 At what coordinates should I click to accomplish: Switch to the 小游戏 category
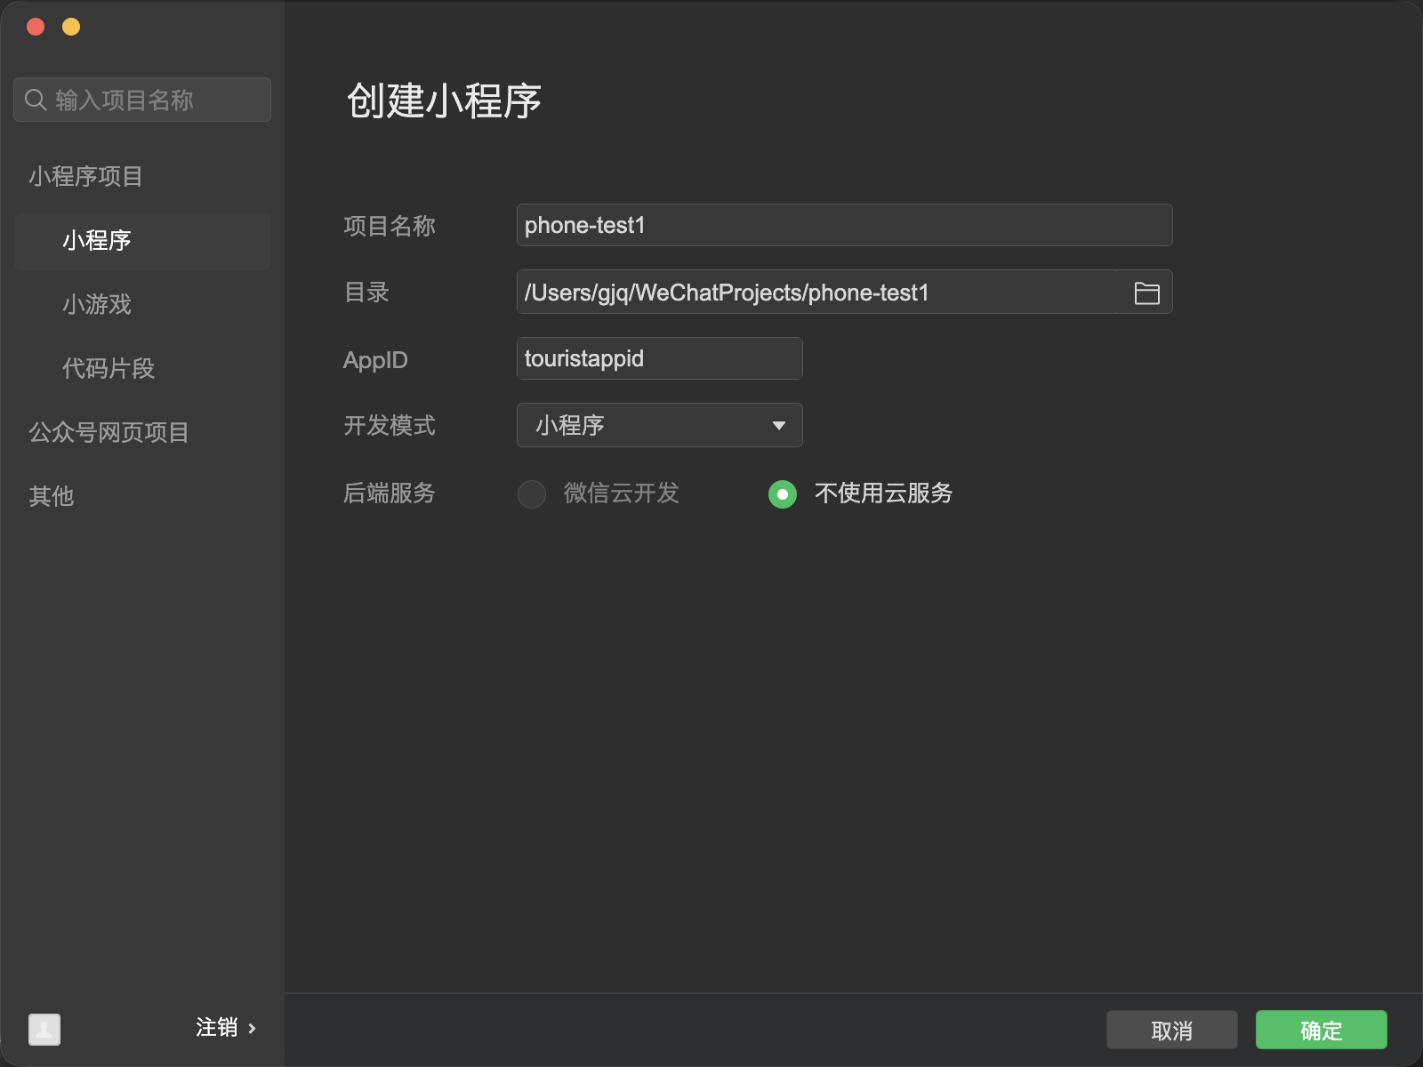(x=96, y=305)
